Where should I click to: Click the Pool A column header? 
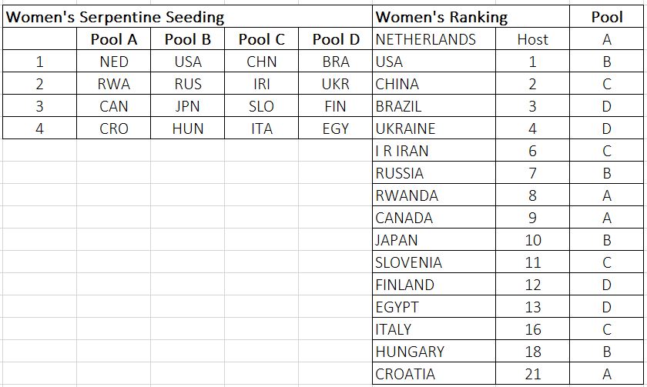[x=113, y=39]
